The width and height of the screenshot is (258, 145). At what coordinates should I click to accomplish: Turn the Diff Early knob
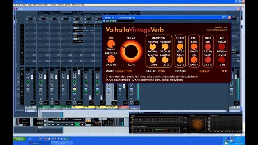click(x=194, y=47)
